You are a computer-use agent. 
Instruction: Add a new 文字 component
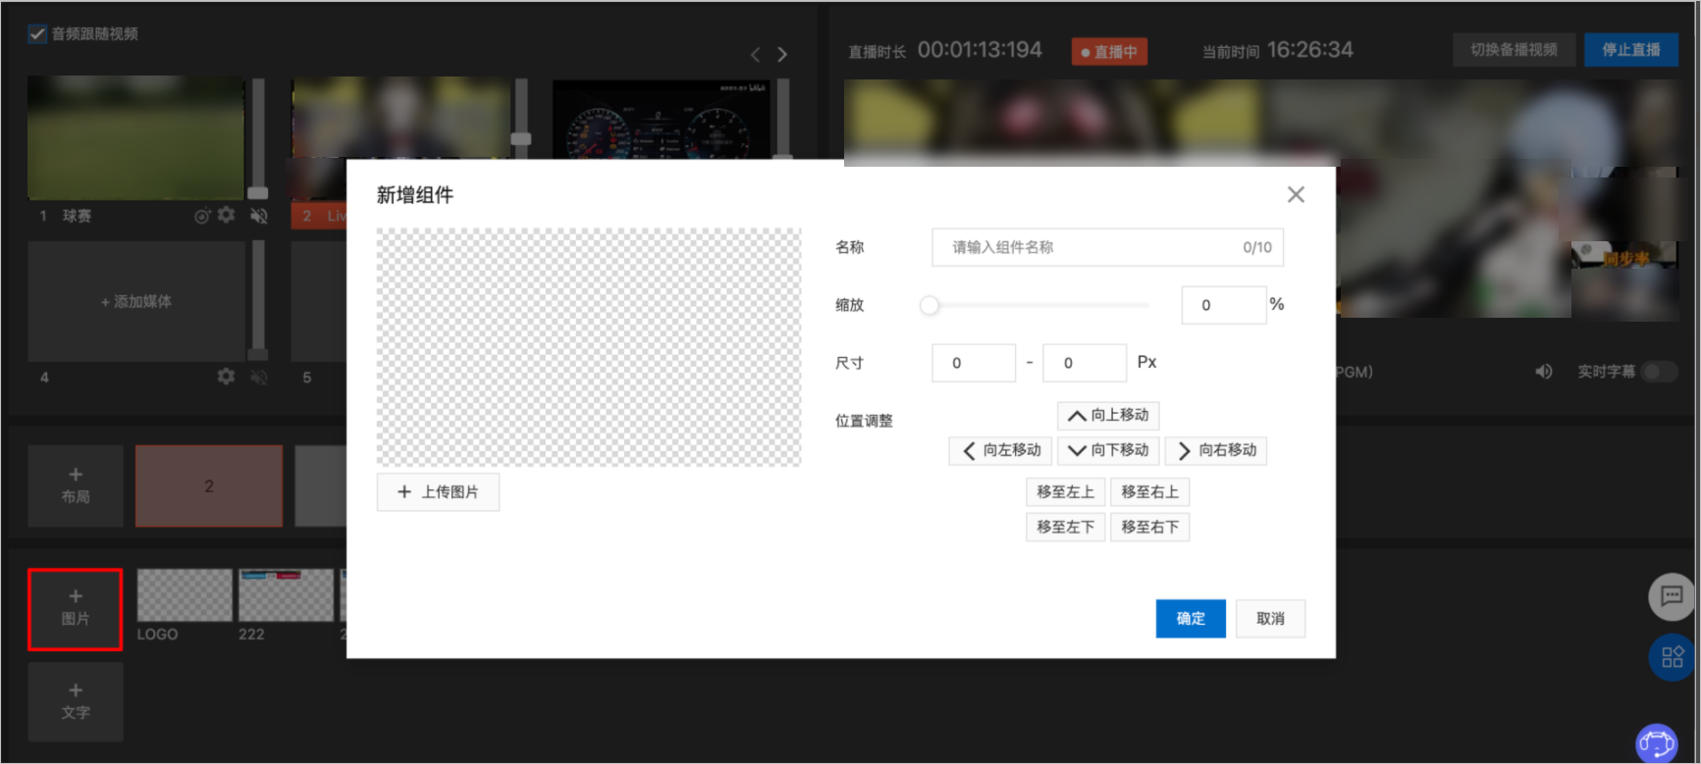click(x=76, y=702)
